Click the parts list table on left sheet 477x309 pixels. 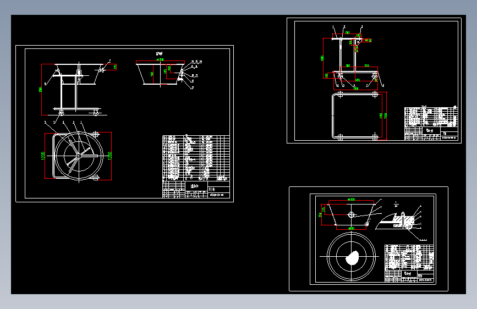pyautogui.click(x=196, y=158)
